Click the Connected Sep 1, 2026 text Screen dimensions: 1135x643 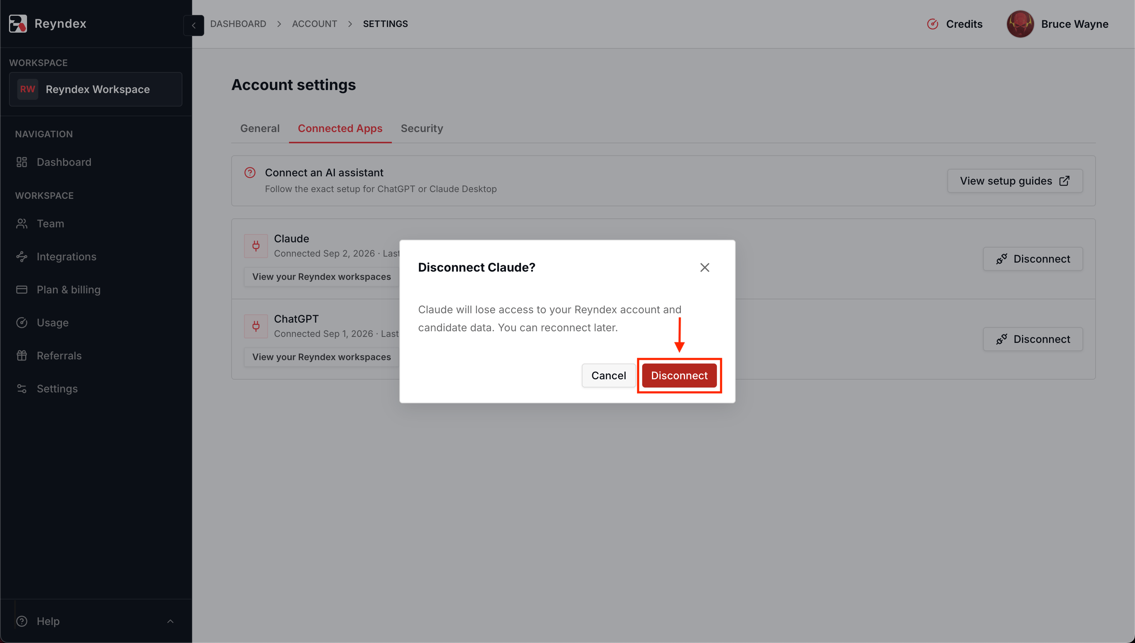324,334
